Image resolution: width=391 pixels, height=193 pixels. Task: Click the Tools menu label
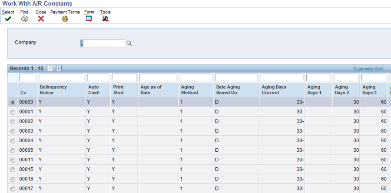[x=105, y=12]
